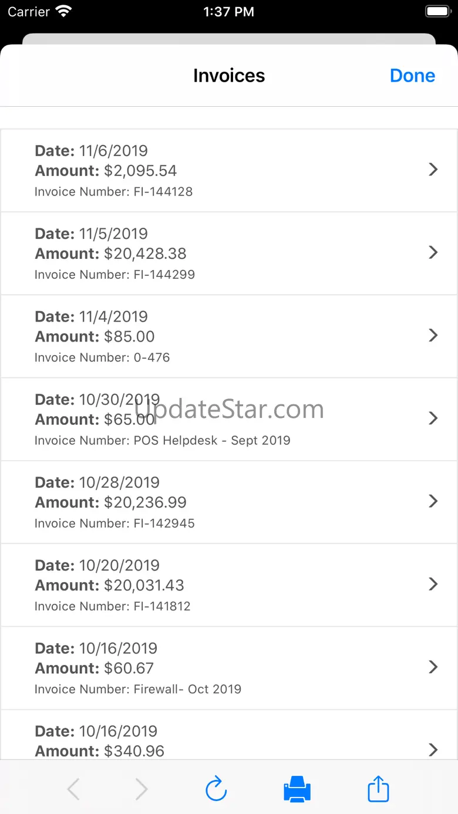Tap the reload page icon
Screen dimensions: 458x814
[x=216, y=789]
